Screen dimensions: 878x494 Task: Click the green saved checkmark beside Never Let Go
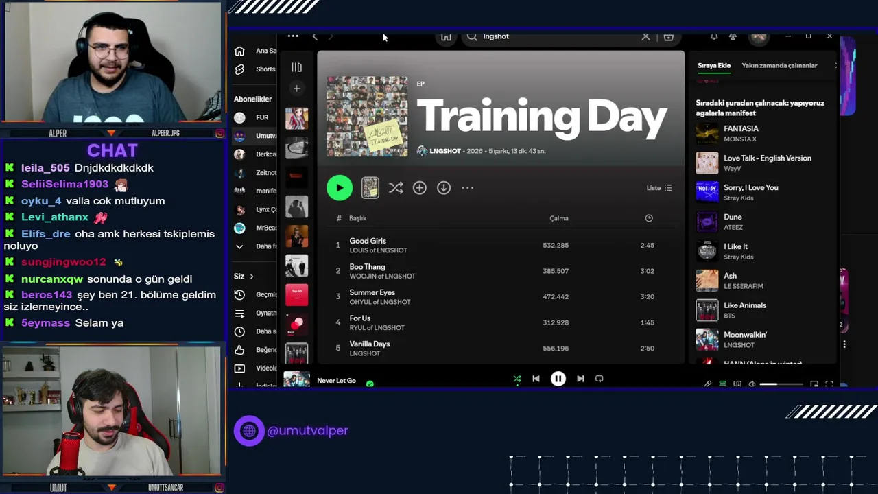point(370,384)
